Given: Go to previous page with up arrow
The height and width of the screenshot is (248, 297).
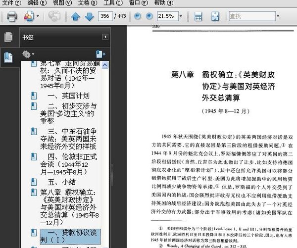Looking at the screenshot, I should click(75, 16).
